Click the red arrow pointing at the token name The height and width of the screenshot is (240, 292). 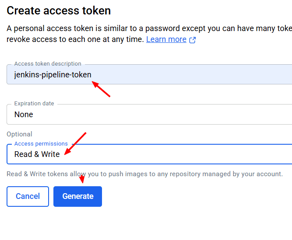pyautogui.click(x=101, y=89)
